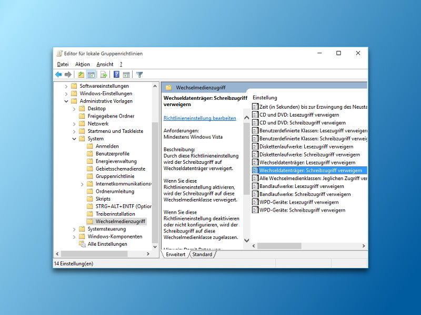Expand the Softwareeinstellungen tree node
The width and height of the screenshot is (421, 315).
pos(66,86)
